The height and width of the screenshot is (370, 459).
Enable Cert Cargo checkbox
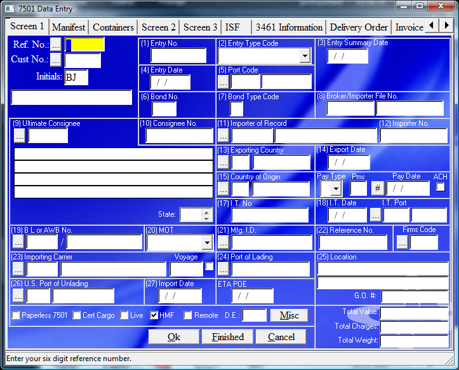coord(77,315)
